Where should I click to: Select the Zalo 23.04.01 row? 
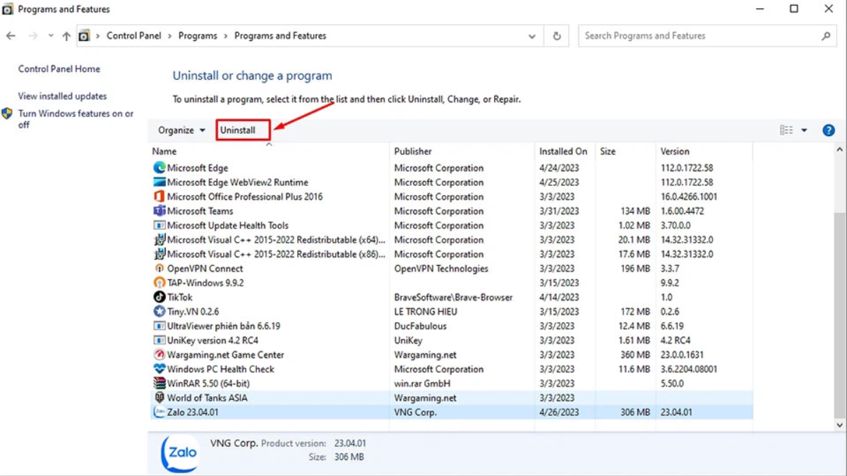[x=451, y=412]
